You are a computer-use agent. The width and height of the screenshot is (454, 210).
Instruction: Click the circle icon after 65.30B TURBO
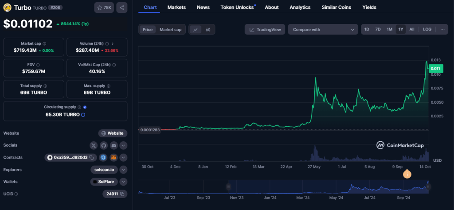coord(83,115)
